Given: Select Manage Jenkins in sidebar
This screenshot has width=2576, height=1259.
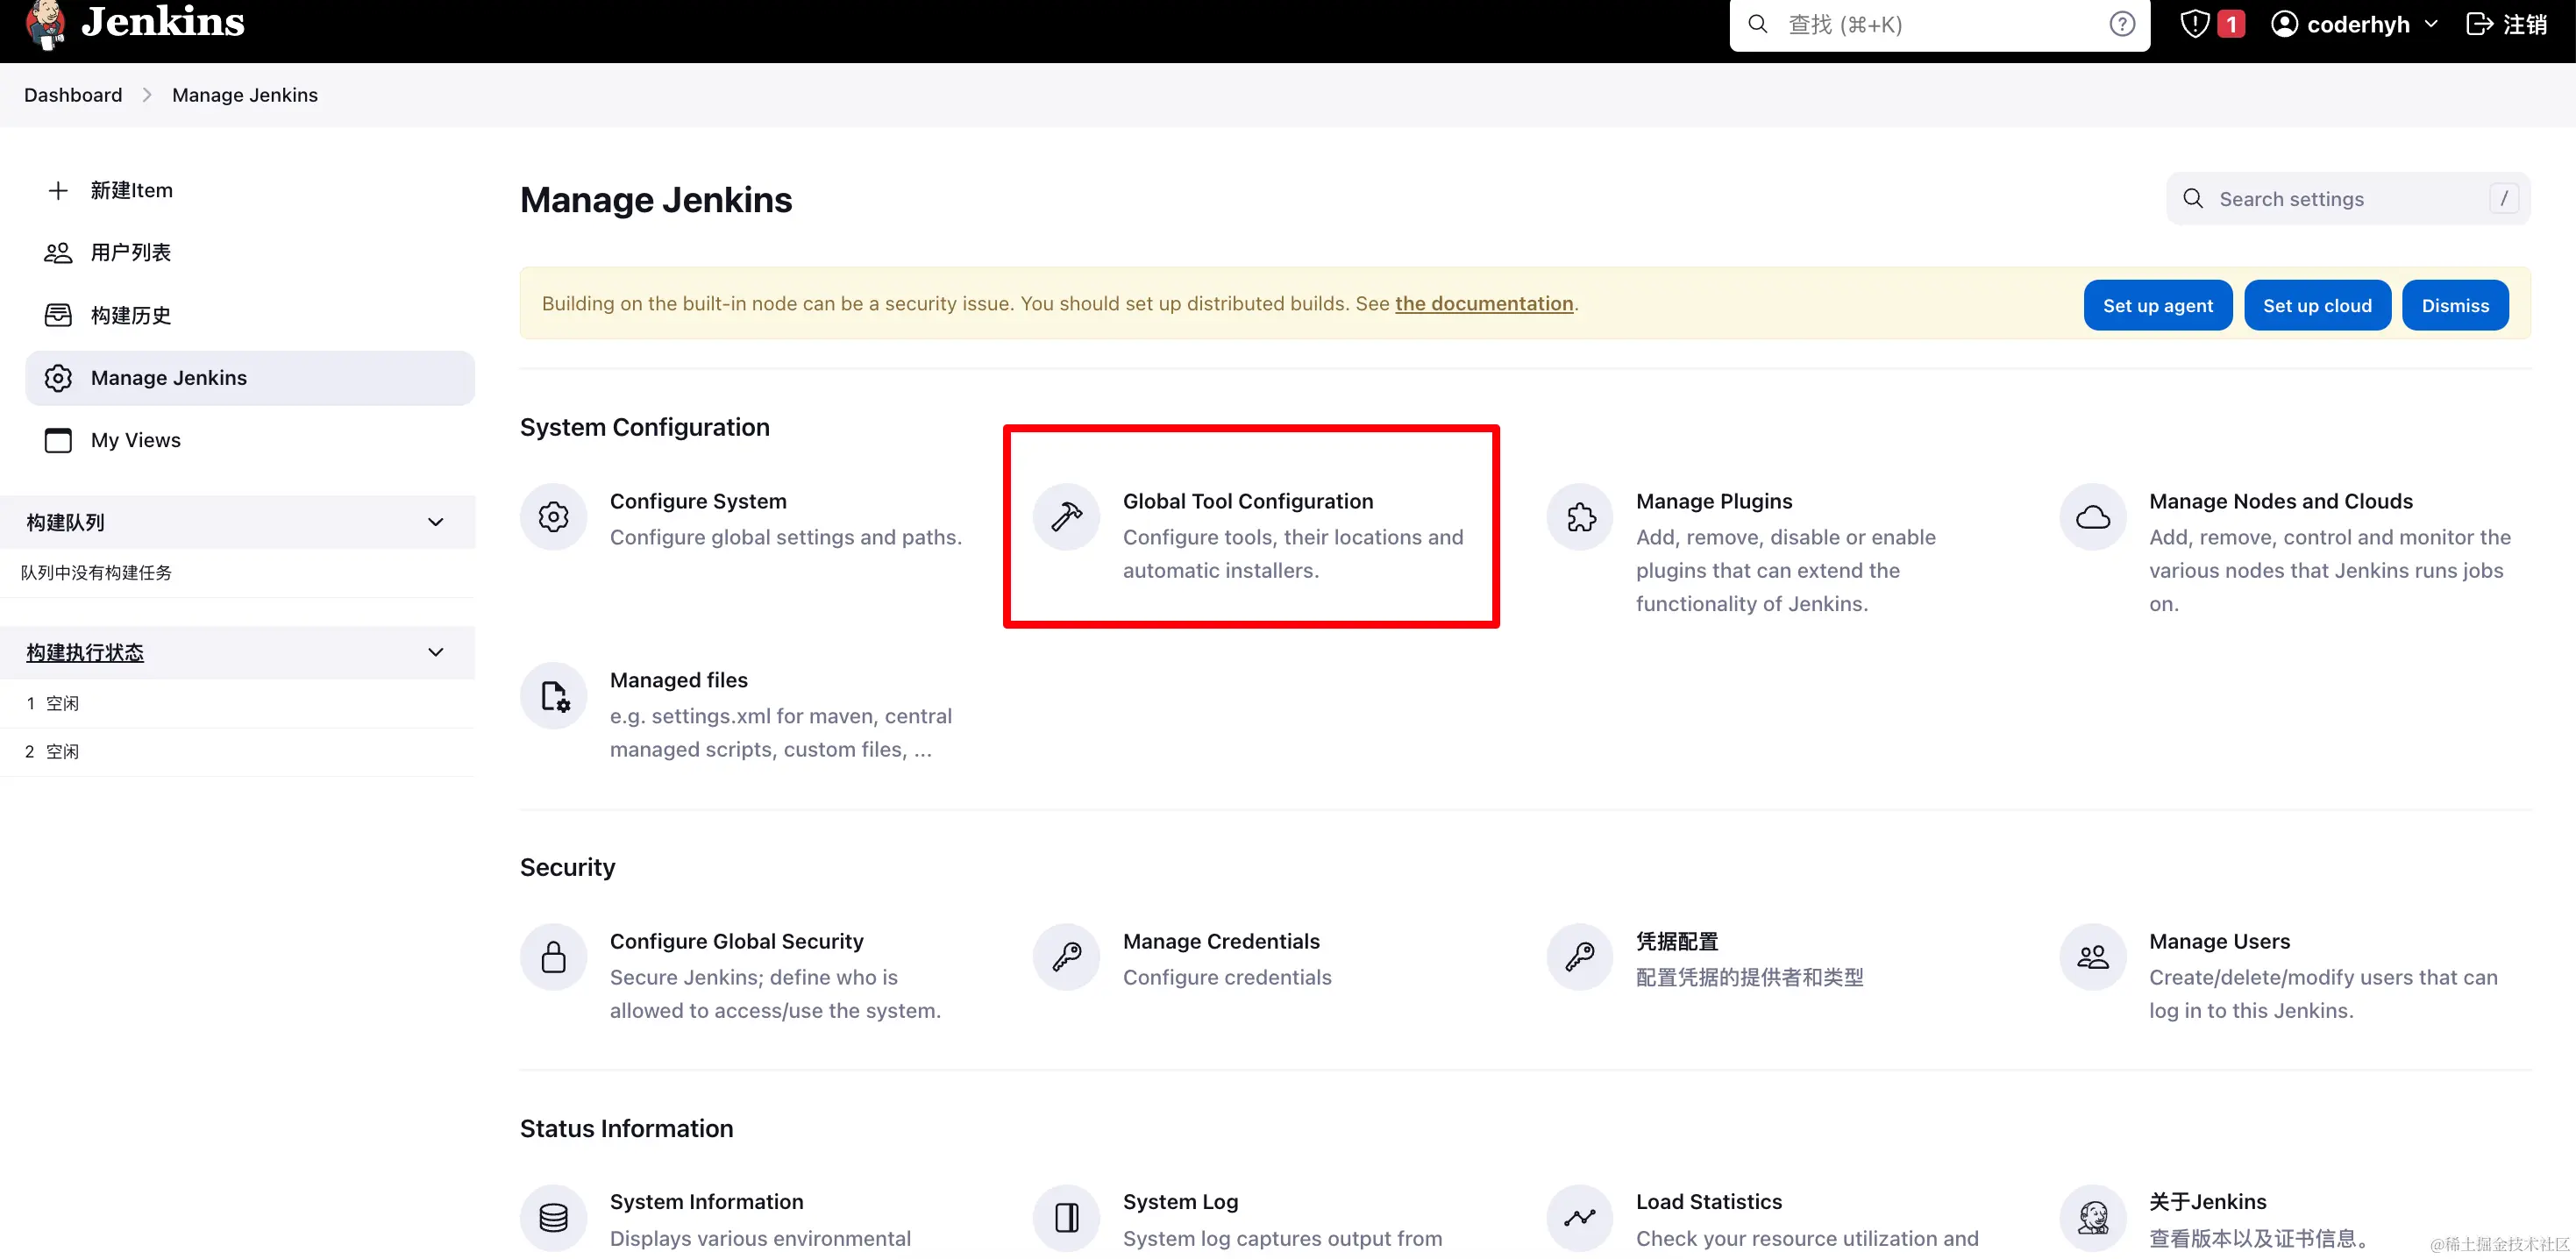Looking at the screenshot, I should coord(250,378).
